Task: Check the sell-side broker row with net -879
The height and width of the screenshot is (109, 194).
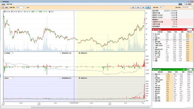Action: pyautogui.click(x=154, y=82)
